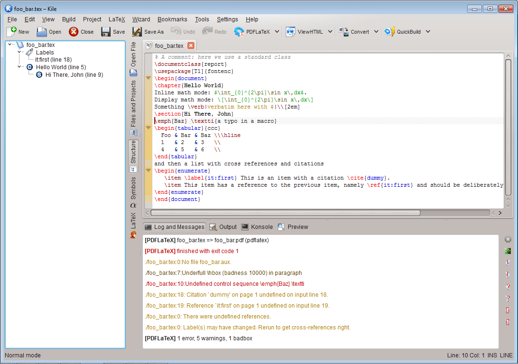This screenshot has width=518, height=364.
Task: Collapse the Labels tree node
Action: click(x=20, y=52)
